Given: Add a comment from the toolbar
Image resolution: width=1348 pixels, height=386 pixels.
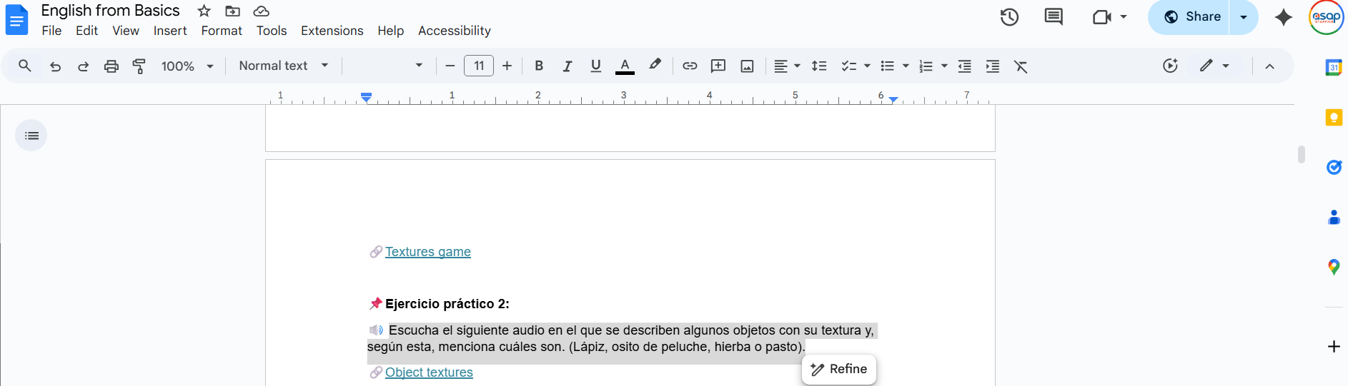Looking at the screenshot, I should click(x=718, y=66).
